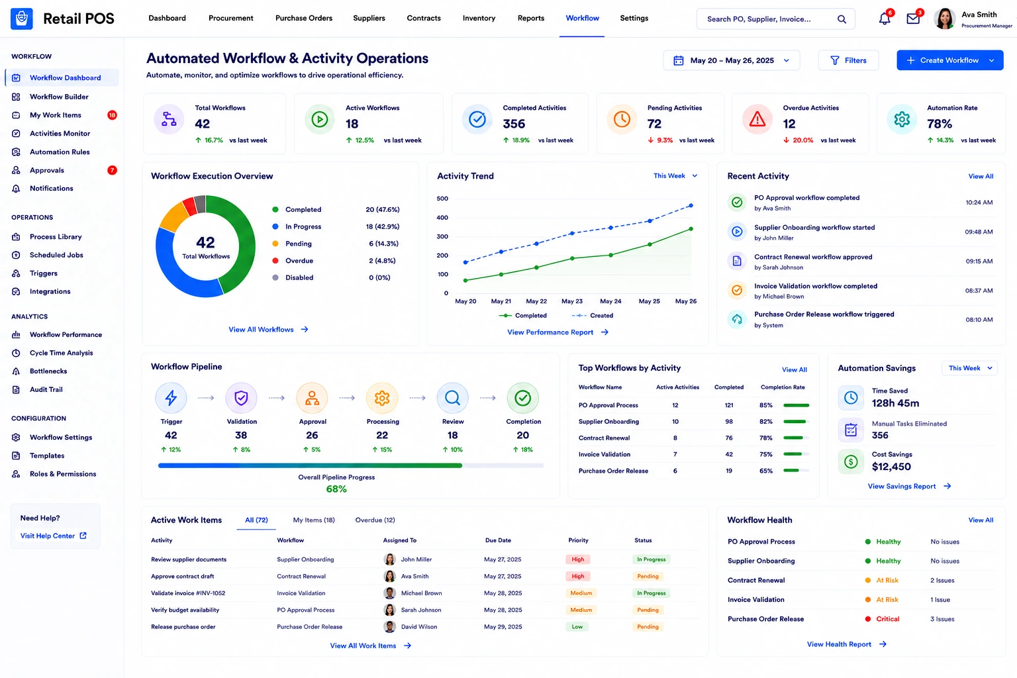Image resolution: width=1017 pixels, height=678 pixels.
Task: Open the Inventory menu item
Action: coord(479,19)
